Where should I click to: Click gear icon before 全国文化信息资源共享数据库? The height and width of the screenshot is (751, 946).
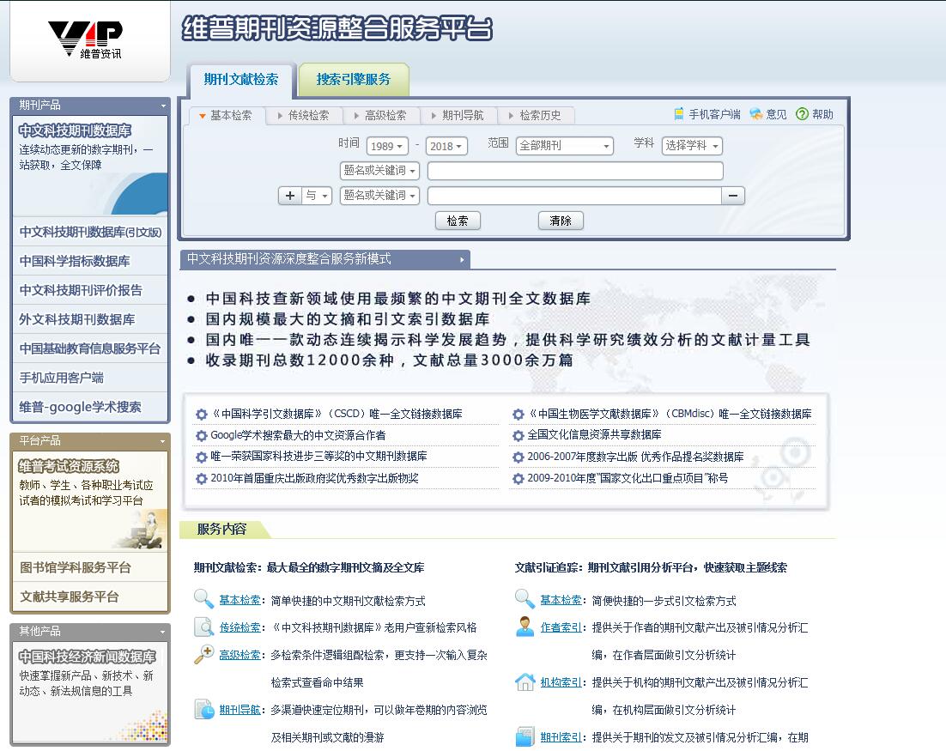point(518,435)
